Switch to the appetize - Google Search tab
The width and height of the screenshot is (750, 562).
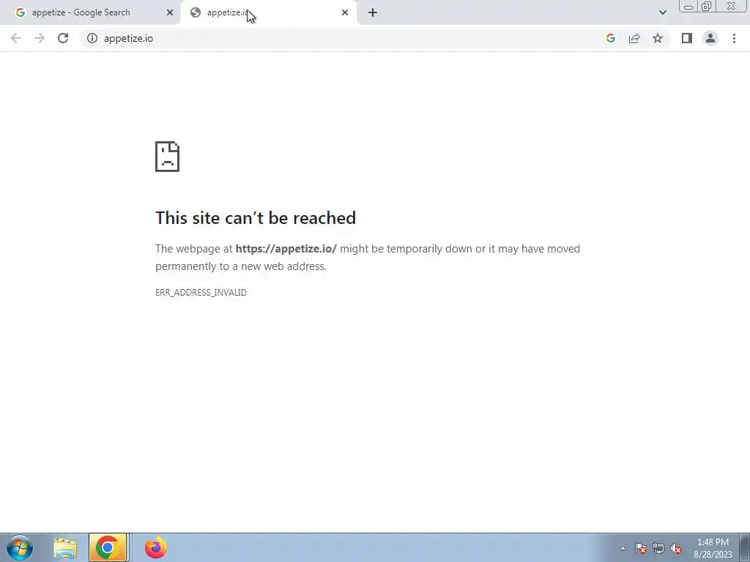(91, 12)
